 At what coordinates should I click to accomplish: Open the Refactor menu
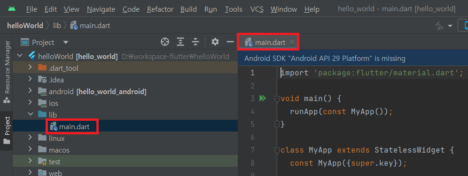[160, 9]
